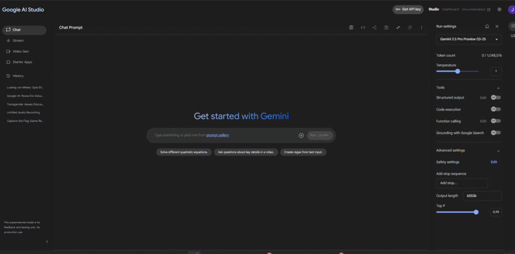Image resolution: width=515 pixels, height=254 pixels.
Task: Switch to the Studio tab
Action: (x=434, y=9)
